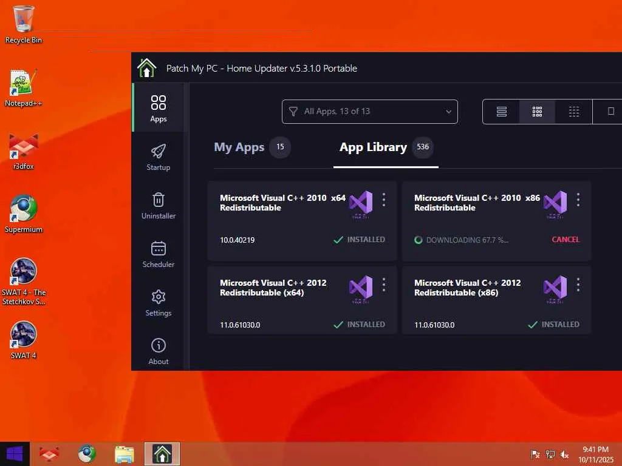Open File Explorer from the taskbar
This screenshot has width=622, height=466.
click(125, 454)
